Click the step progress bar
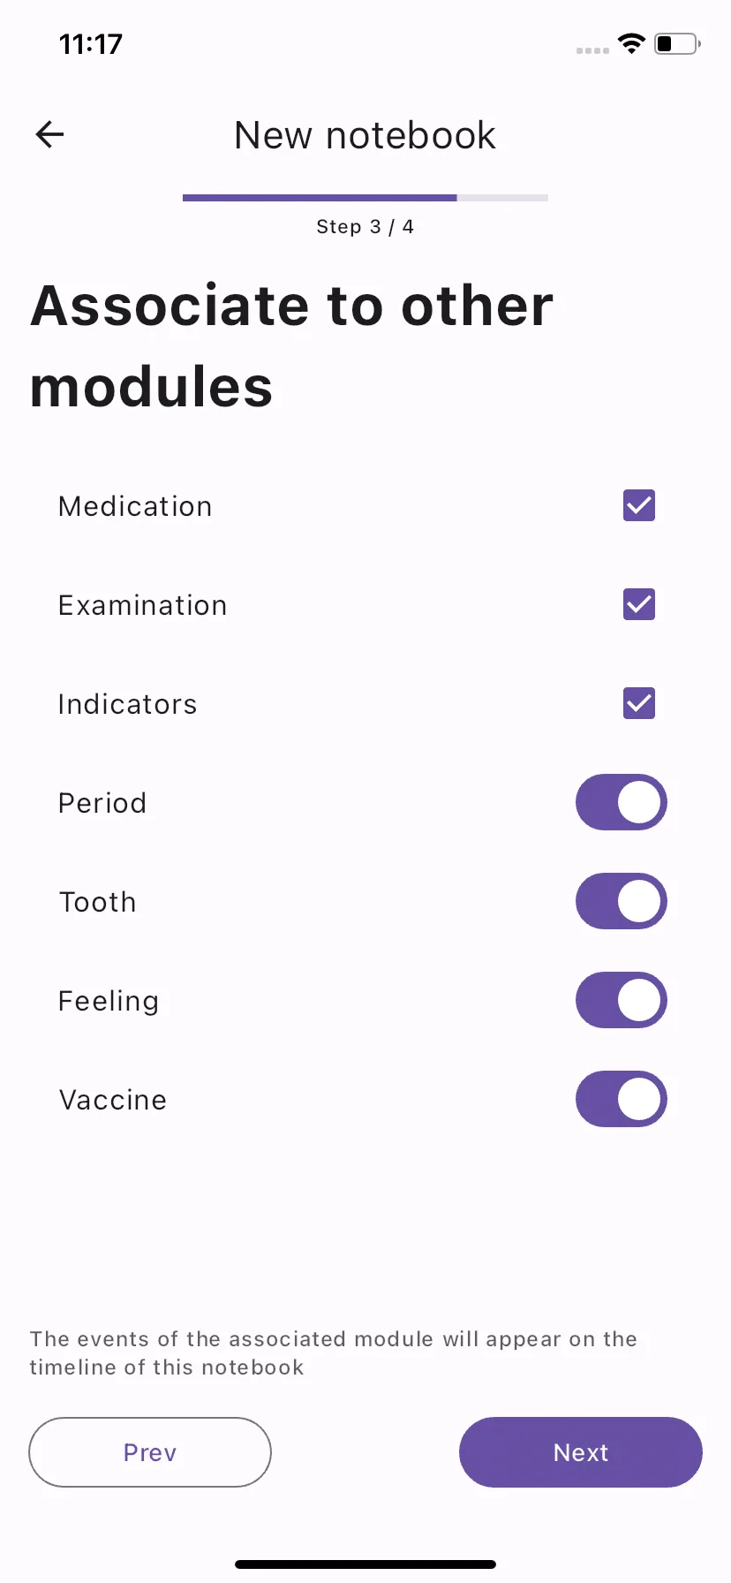Image resolution: width=731 pixels, height=1583 pixels. tap(365, 198)
